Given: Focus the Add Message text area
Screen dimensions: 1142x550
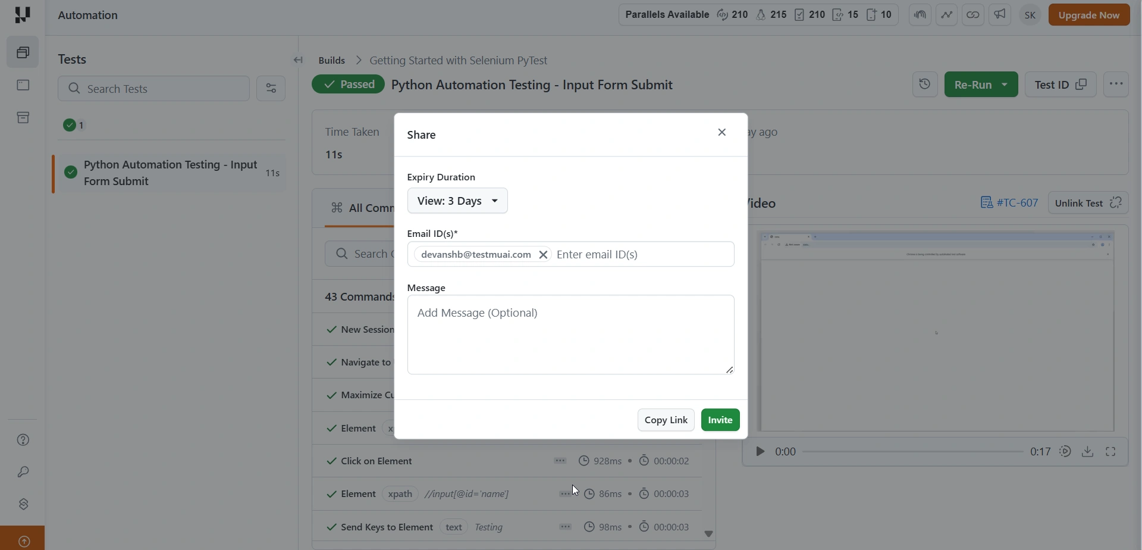Looking at the screenshot, I should point(571,335).
